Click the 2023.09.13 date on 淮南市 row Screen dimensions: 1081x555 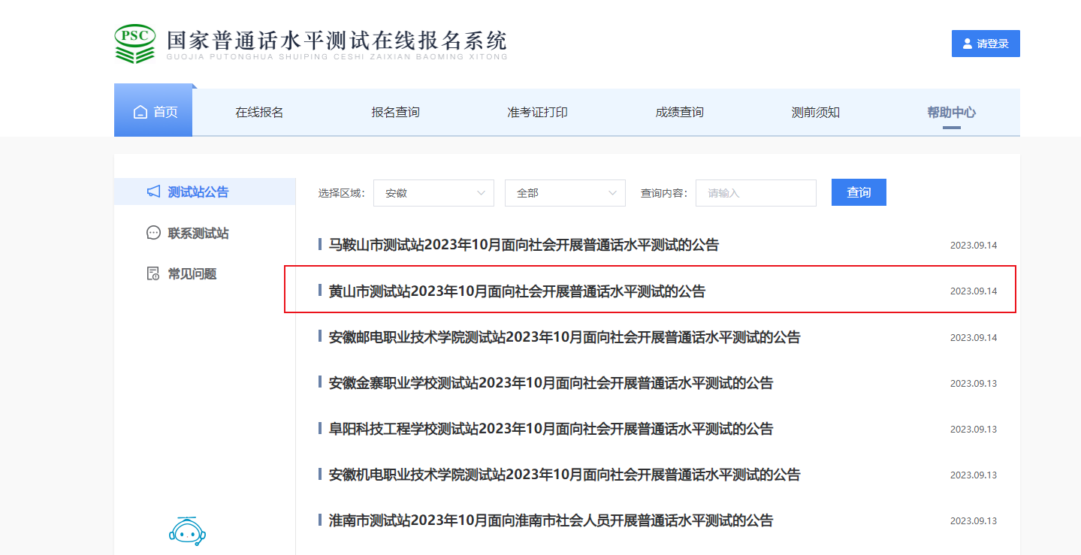[974, 521]
